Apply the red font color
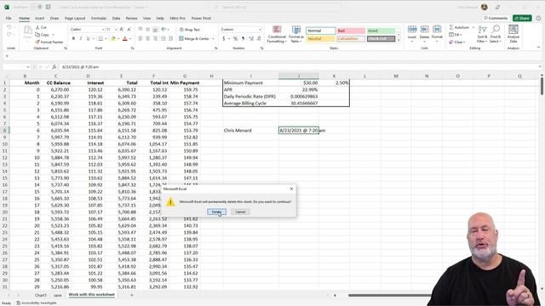 pos(125,38)
